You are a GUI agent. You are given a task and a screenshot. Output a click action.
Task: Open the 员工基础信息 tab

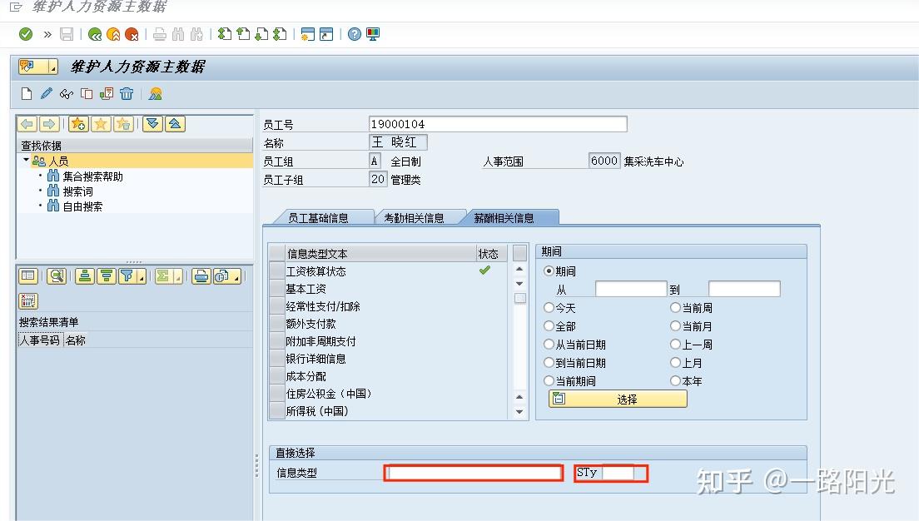321,216
